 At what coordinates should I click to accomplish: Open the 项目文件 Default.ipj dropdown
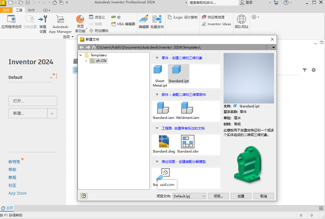tap(204, 196)
